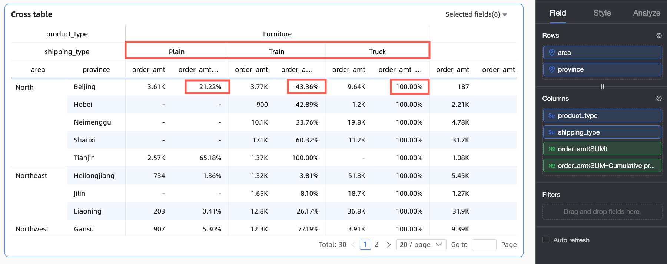Switch to the Style tab

pyautogui.click(x=602, y=13)
